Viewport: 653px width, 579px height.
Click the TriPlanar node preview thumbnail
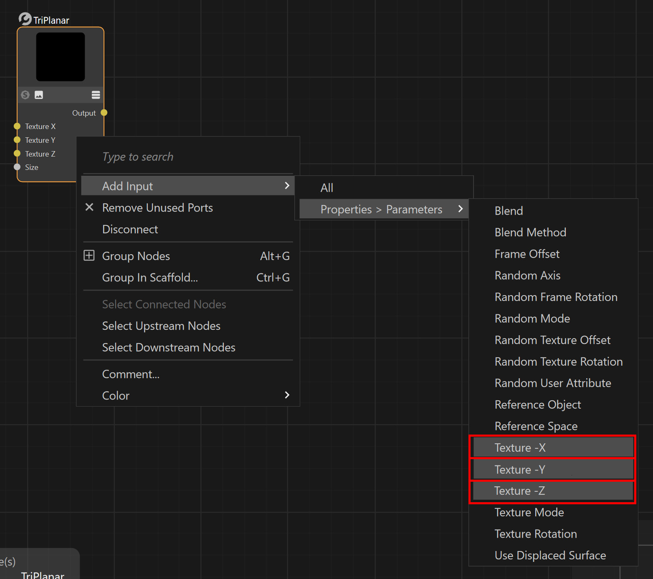click(x=61, y=57)
